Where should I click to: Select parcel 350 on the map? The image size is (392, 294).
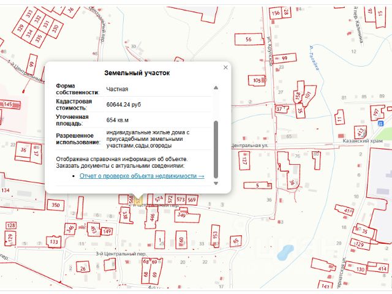coord(56,205)
